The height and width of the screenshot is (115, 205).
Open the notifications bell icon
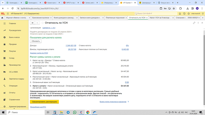[180, 14]
